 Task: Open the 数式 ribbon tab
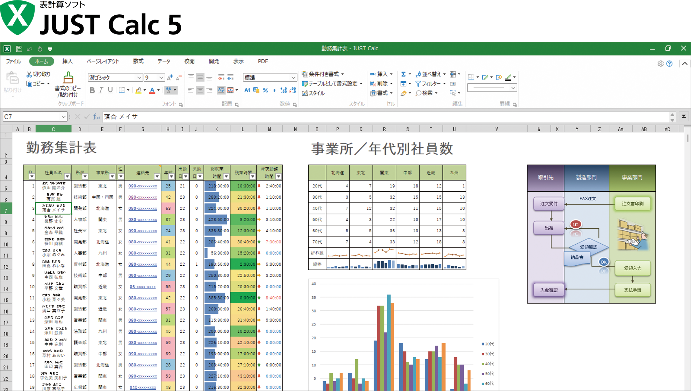138,61
